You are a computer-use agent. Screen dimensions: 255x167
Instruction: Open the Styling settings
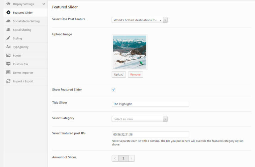point(25,38)
